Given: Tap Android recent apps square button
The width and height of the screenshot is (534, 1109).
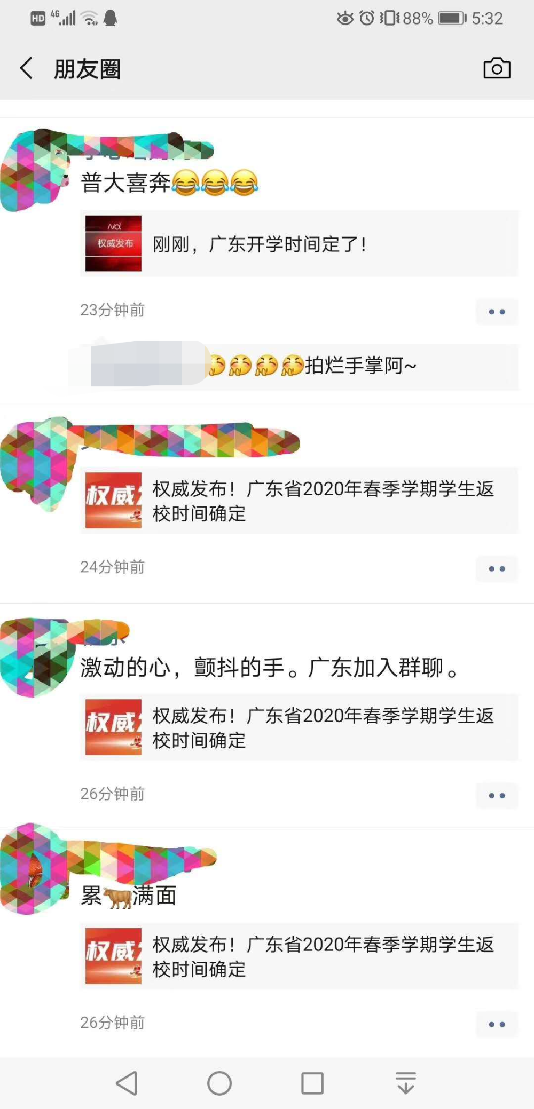Looking at the screenshot, I should 312,1083.
